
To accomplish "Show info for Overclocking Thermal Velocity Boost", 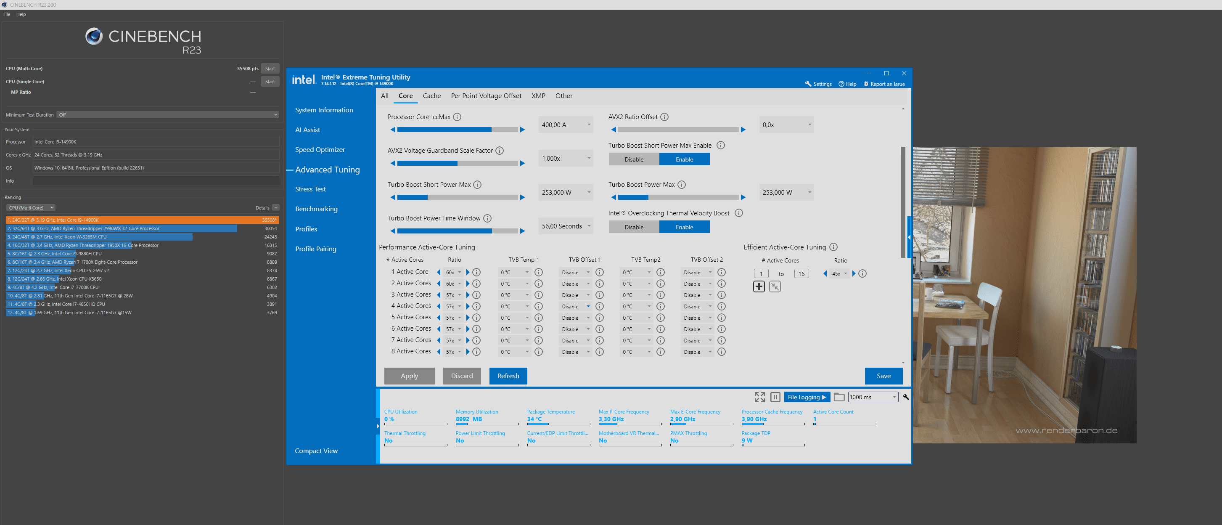I will point(738,213).
